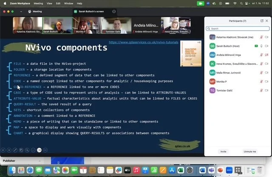Open Spotlight search in the menu bar
The height and width of the screenshot is (177, 272).
point(241,3)
